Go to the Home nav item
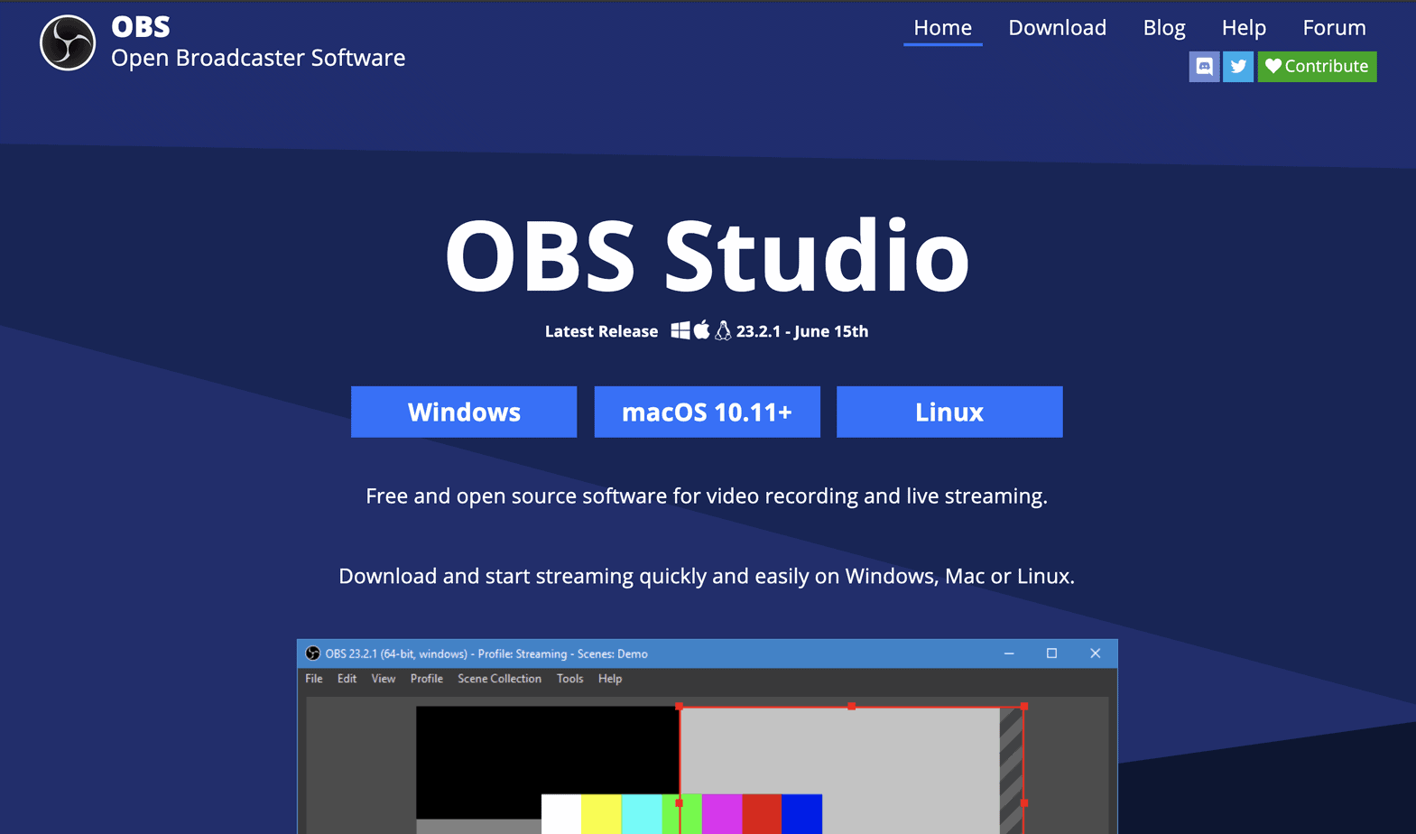The height and width of the screenshot is (834, 1416). tap(942, 28)
